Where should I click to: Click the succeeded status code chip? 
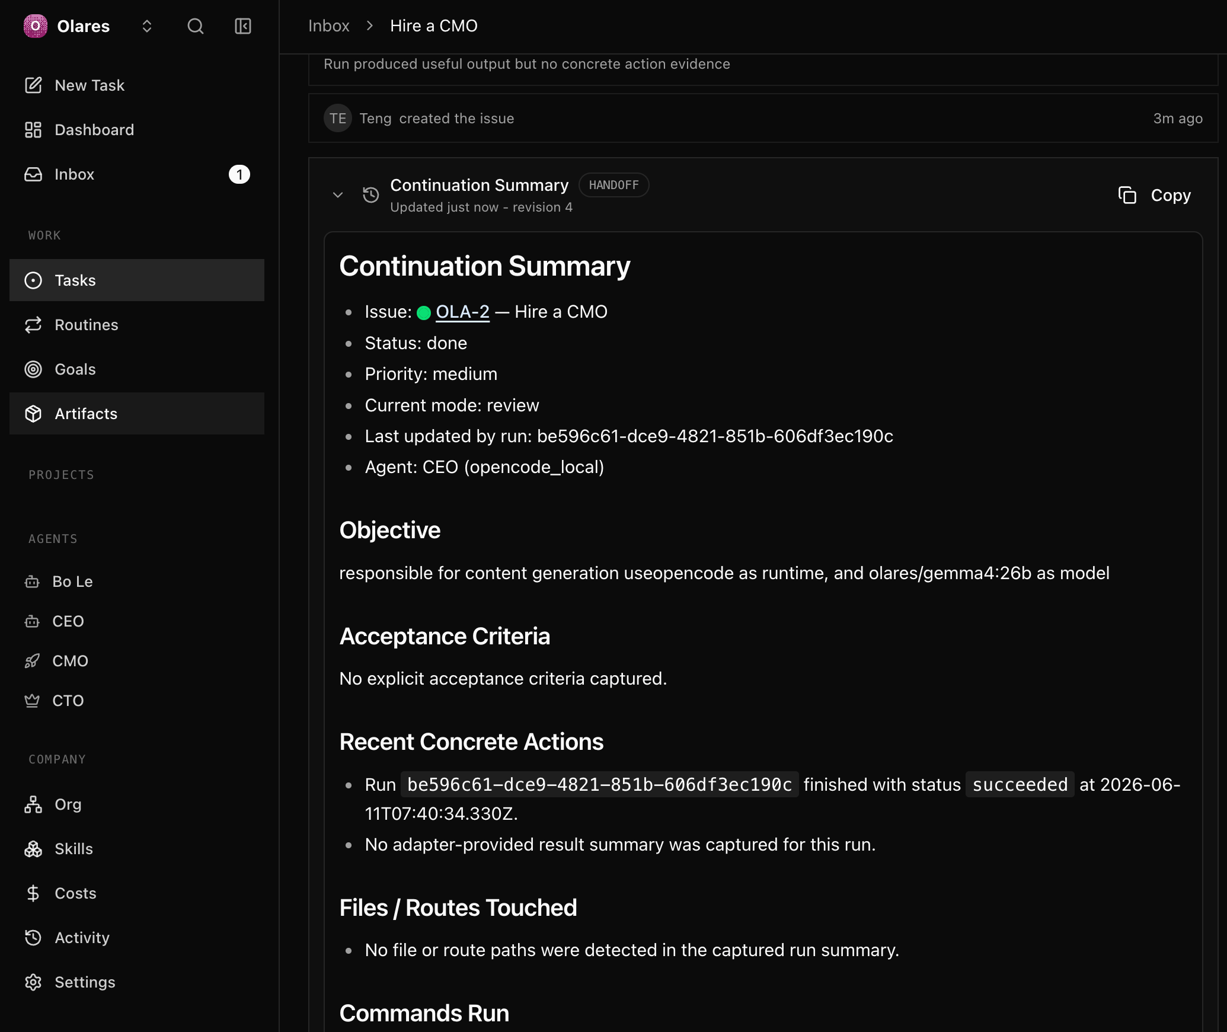(x=1020, y=785)
